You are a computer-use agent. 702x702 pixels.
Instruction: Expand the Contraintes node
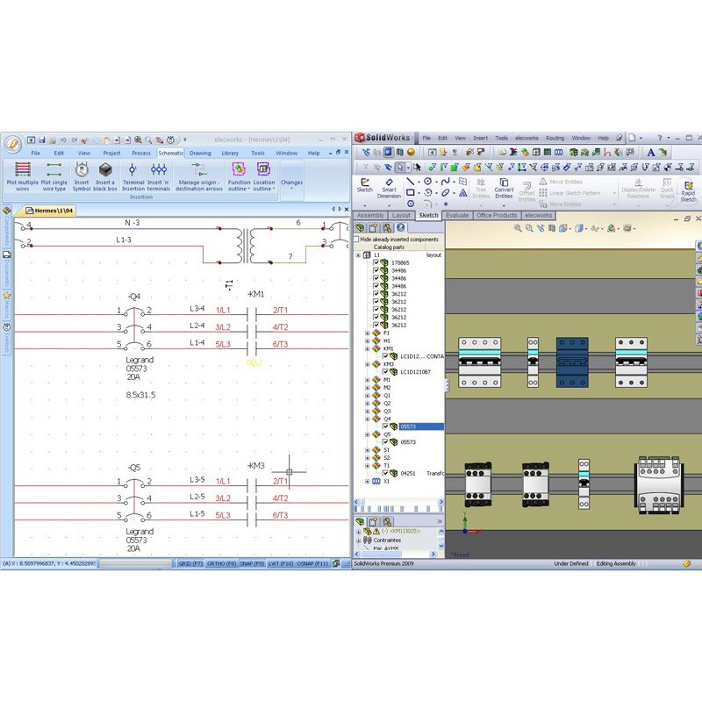coord(358,541)
